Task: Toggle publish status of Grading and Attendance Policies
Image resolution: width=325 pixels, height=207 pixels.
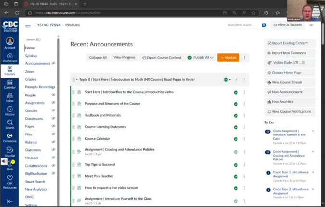Action: [x=236, y=152]
